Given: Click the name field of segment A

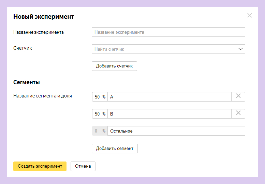Looking at the screenshot, I should coord(169,97).
